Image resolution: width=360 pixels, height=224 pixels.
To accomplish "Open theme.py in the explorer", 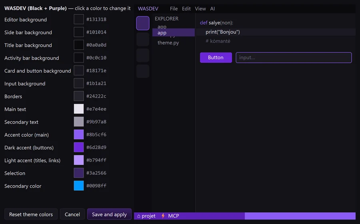I will (x=168, y=43).
